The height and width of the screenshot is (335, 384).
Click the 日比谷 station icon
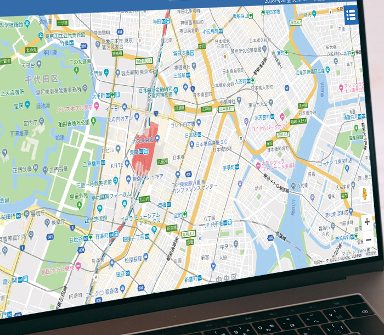click(x=88, y=238)
